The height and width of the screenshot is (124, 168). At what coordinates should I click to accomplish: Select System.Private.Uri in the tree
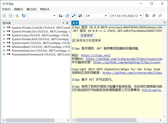point(41,32)
